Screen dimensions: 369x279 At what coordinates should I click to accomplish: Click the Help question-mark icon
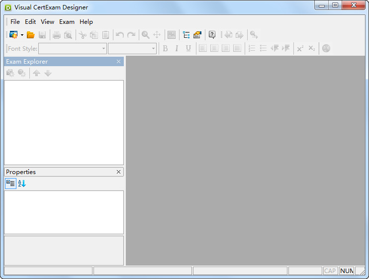(x=212, y=35)
